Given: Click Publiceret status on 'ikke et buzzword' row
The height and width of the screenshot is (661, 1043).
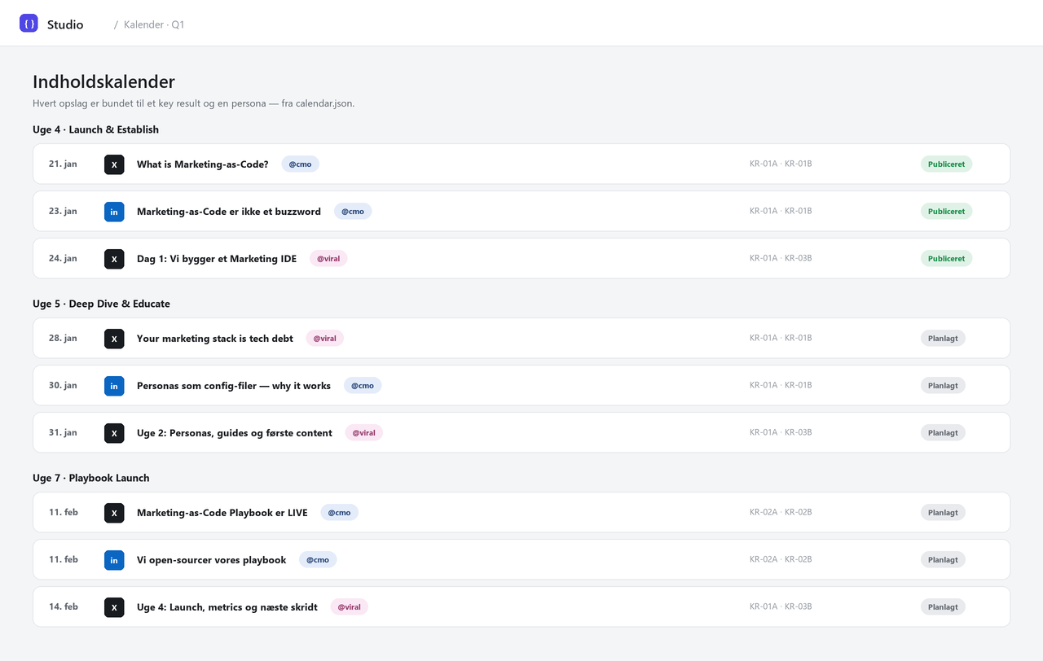Looking at the screenshot, I should tap(947, 212).
